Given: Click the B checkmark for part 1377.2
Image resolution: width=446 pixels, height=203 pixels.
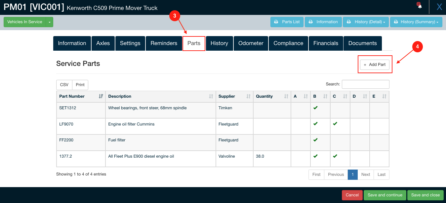Looking at the screenshot, I should [x=315, y=156].
